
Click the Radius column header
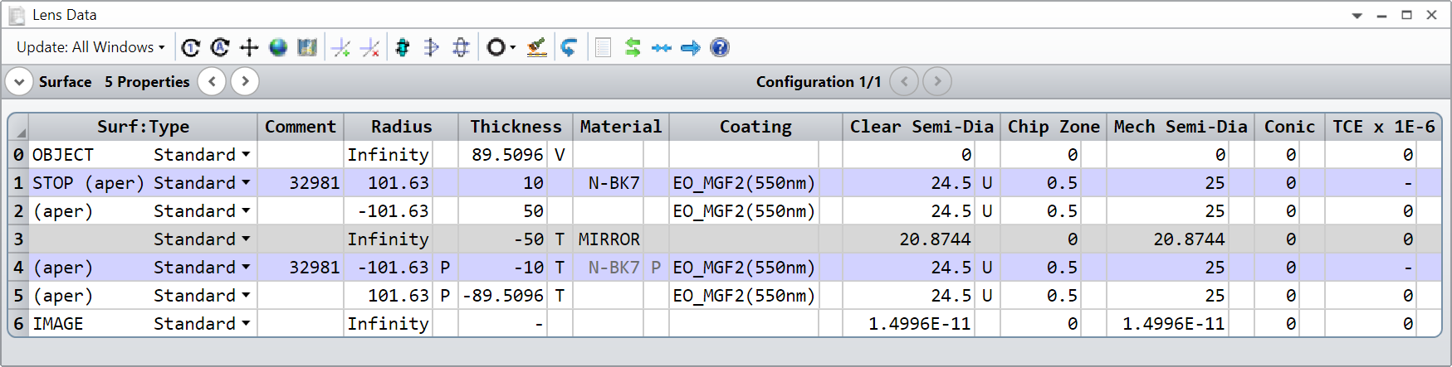pyautogui.click(x=401, y=127)
